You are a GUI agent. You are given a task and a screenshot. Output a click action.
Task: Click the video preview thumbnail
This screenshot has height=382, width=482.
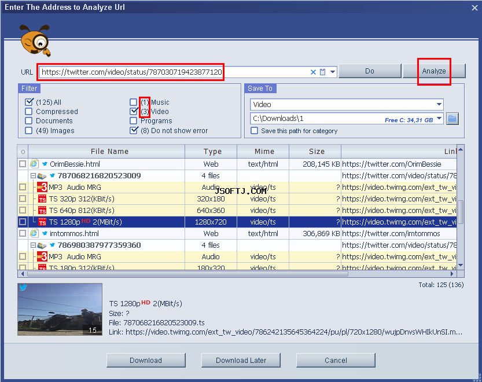[60, 309]
